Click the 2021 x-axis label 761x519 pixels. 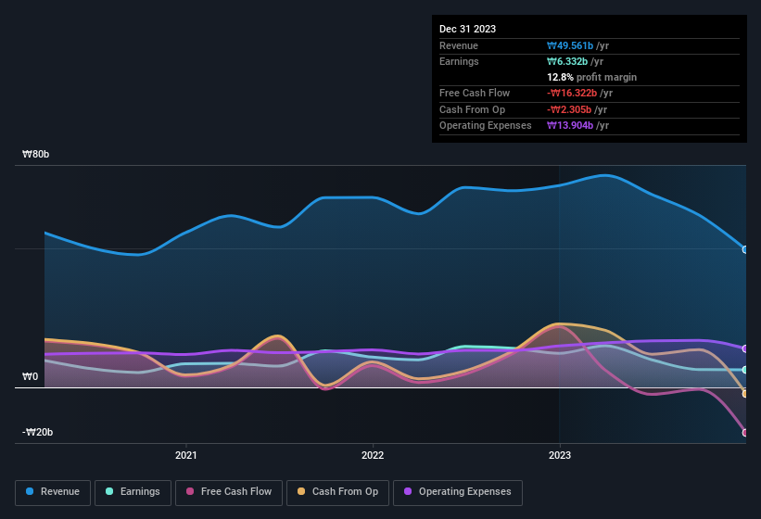coord(186,455)
